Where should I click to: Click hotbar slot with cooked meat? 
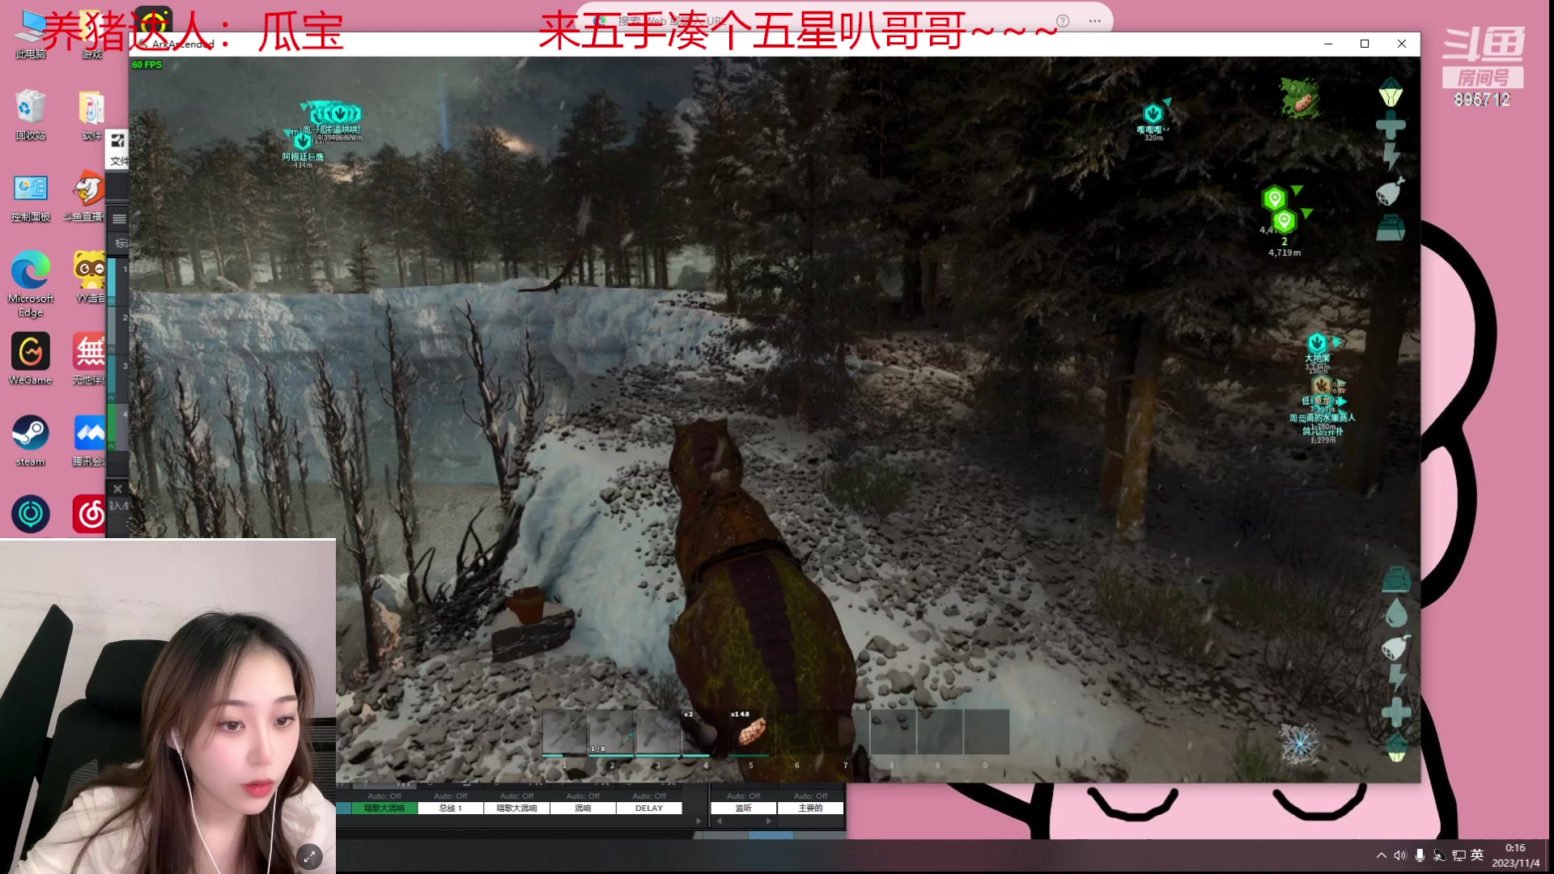[752, 732]
